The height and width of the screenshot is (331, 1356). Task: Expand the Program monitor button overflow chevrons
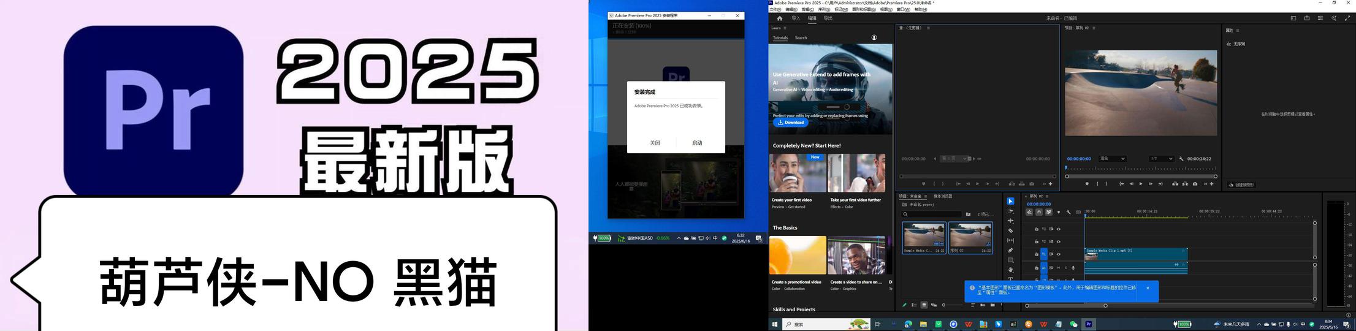1205,184
